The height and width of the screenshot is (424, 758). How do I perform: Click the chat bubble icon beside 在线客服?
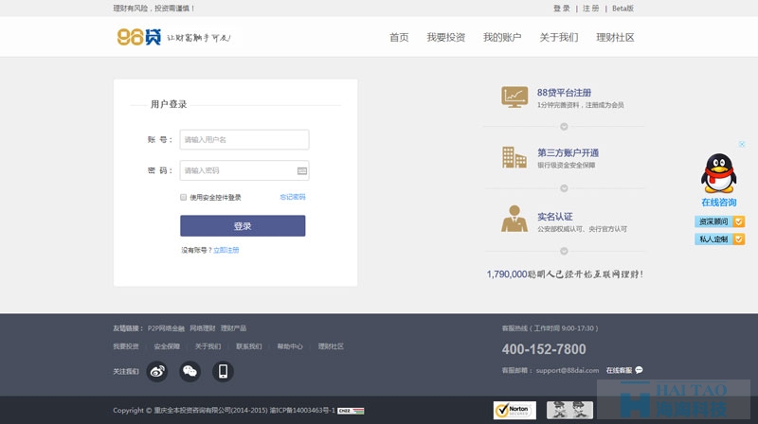[639, 370]
